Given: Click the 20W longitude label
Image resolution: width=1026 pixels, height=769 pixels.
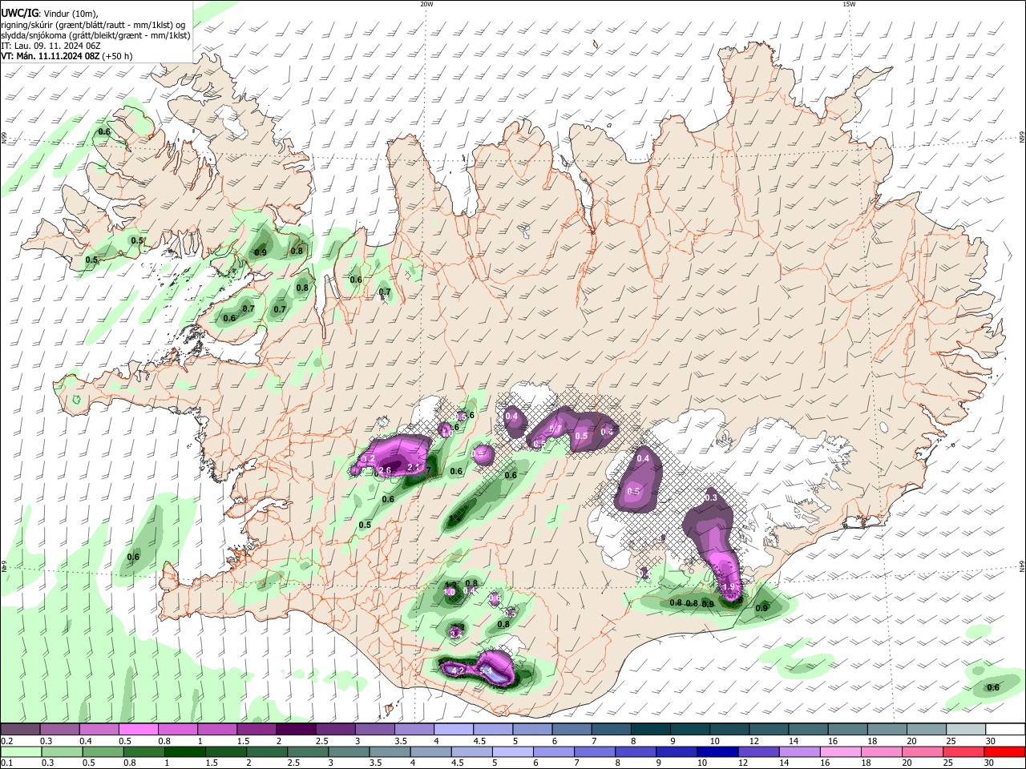Looking at the screenshot, I should 426,4.
